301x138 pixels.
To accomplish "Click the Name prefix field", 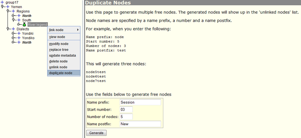I will coord(140,102).
